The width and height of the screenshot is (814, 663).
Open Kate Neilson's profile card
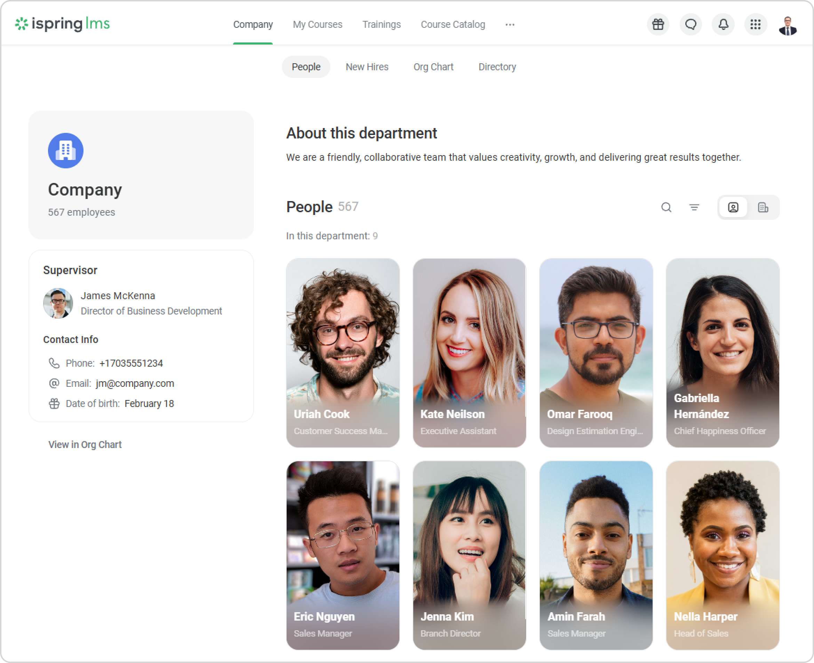[x=469, y=352]
